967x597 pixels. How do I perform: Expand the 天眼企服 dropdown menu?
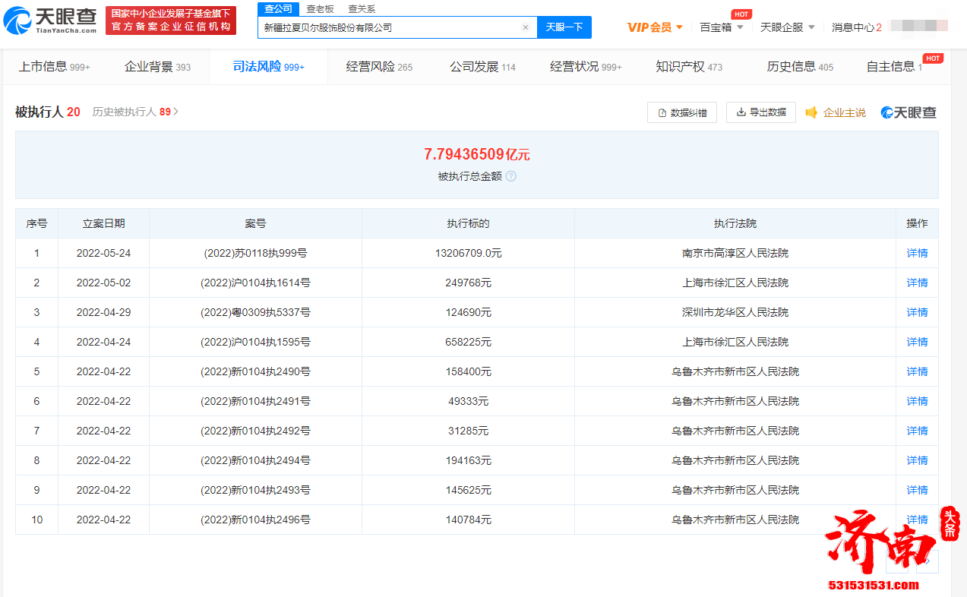pos(787,27)
